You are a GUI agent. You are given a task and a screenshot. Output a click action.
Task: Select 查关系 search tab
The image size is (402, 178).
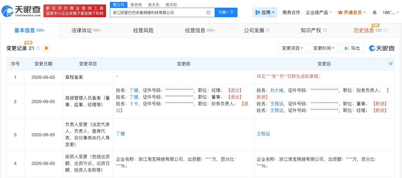click(x=154, y=4)
